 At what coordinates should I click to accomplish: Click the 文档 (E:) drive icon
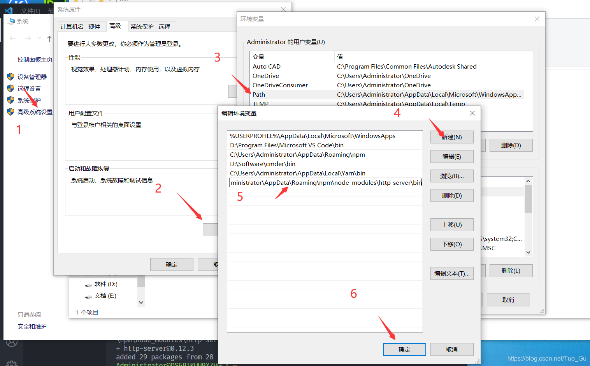[89, 296]
